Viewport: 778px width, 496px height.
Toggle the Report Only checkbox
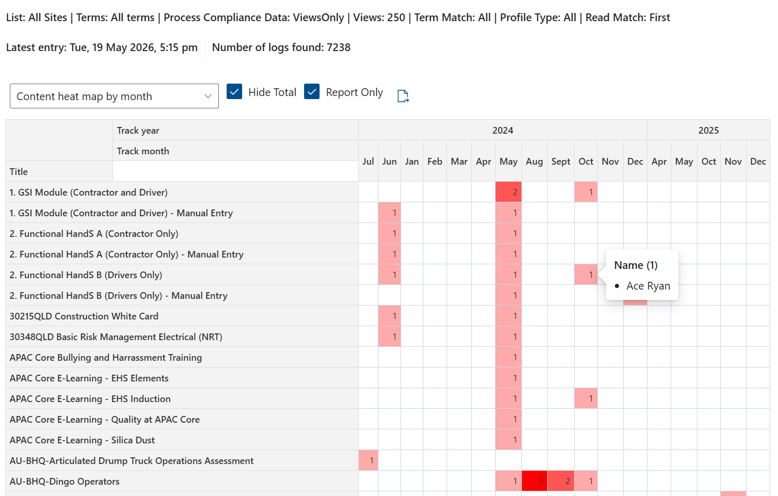click(x=312, y=91)
